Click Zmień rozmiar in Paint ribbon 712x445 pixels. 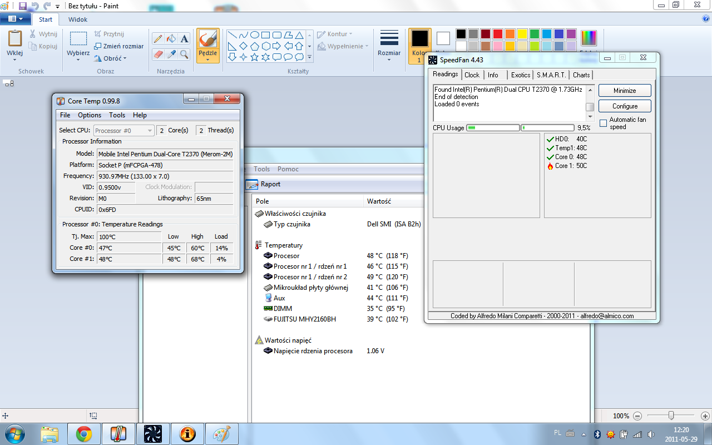[x=118, y=46]
